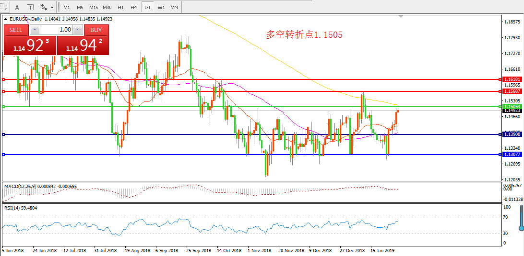Switch to the H4 timeframe
The width and height of the screenshot is (524, 256).
tap(133, 8)
